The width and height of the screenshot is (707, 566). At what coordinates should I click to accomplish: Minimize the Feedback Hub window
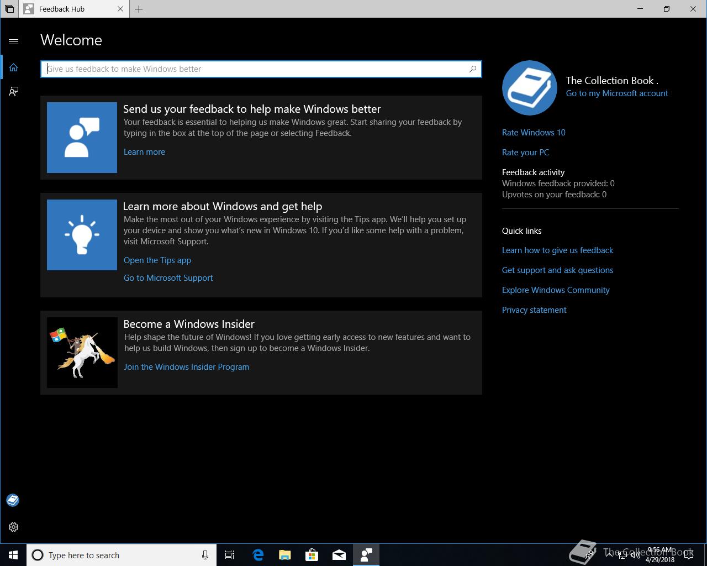[640, 9]
